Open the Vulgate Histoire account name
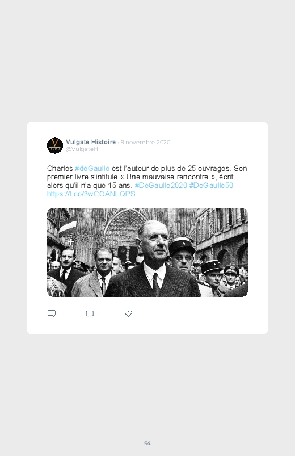 tap(91, 142)
